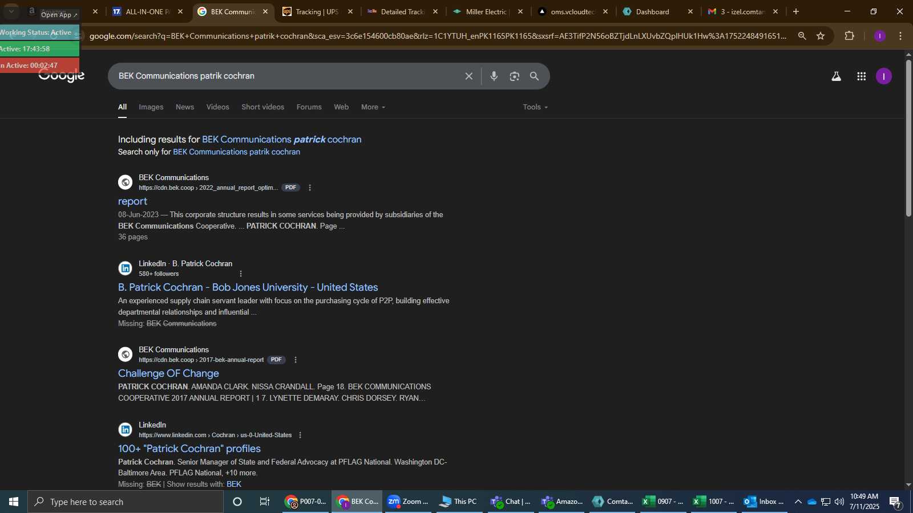
Task: Start voice search with the microphone icon
Action: point(494,76)
